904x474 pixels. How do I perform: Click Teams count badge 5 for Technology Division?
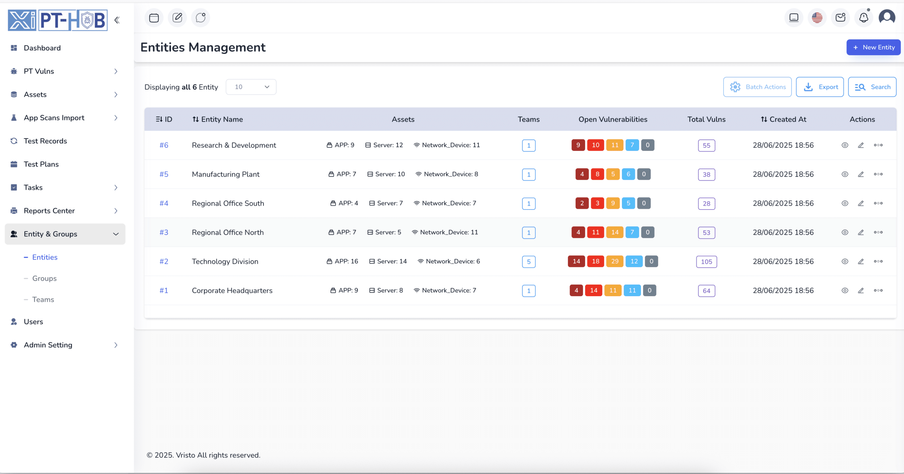529,262
